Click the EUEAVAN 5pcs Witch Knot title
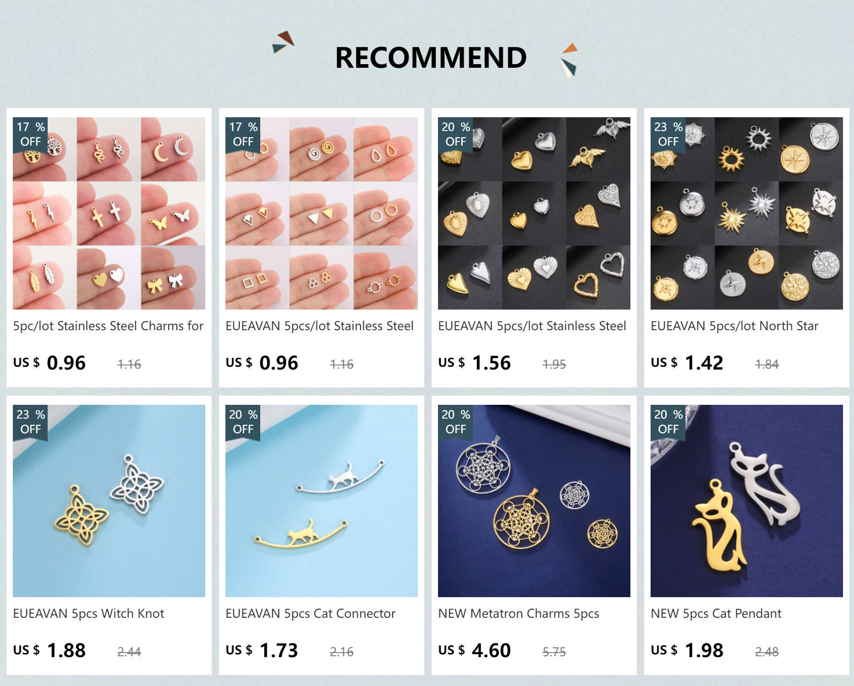Viewport: 854px width, 686px height. click(88, 614)
